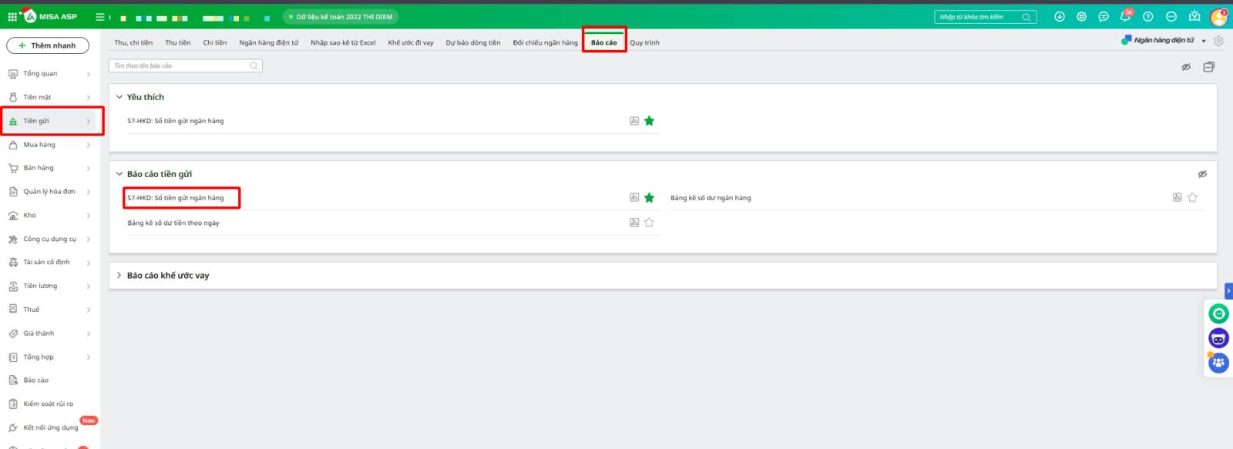The width and height of the screenshot is (1233, 449).
Task: Hide the Báo cáo tiền gửi section
Action: (1202, 174)
